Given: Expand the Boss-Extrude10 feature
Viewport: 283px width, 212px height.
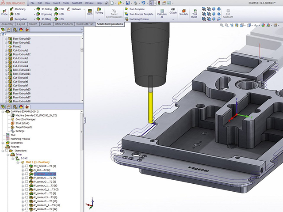Looking at the screenshot, I should 6,38.
